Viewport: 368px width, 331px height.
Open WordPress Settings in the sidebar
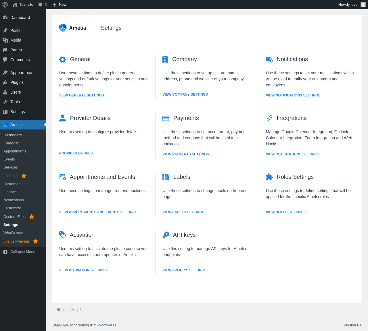pyautogui.click(x=23, y=112)
